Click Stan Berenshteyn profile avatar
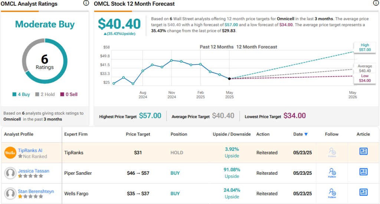The image size is (380, 204). (x=10, y=194)
